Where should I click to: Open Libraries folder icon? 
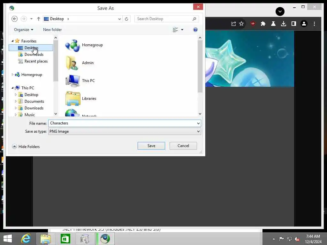point(73,99)
